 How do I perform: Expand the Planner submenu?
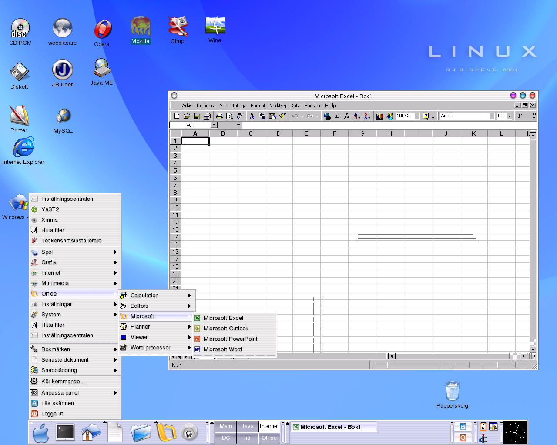(x=156, y=327)
